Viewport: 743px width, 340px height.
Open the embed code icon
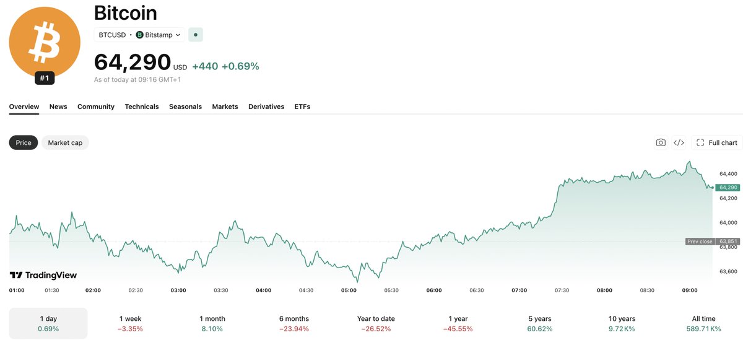[679, 142]
